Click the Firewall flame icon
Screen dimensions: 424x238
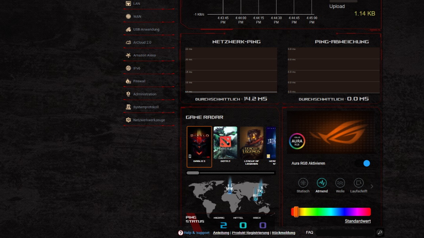(x=129, y=81)
